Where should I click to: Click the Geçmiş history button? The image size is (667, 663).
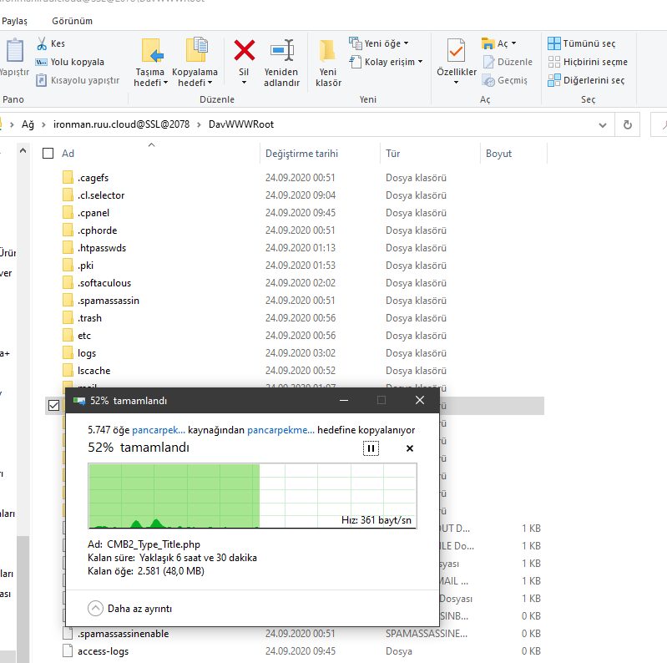click(x=505, y=80)
